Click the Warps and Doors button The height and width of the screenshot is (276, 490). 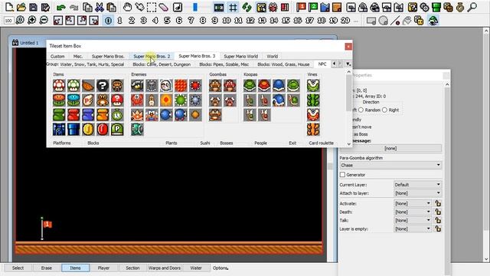165,268
